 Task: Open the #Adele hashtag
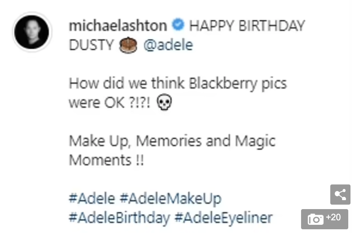92,198
